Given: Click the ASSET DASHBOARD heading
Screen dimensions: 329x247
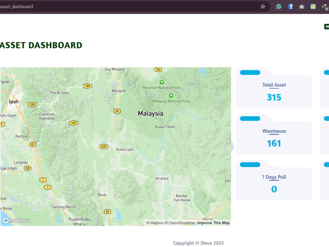Looking at the screenshot, I should click(x=41, y=45).
